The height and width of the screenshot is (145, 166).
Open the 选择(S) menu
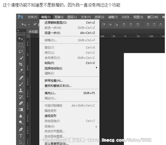coord(99,17)
